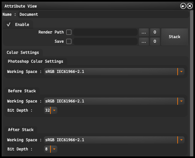Click the Render Path text field
The height and width of the screenshot is (158, 195).
[x=105, y=32]
